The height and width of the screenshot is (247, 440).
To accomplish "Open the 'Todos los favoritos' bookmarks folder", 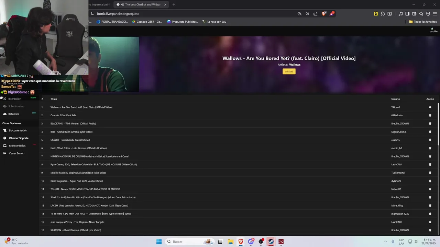I will [423, 22].
